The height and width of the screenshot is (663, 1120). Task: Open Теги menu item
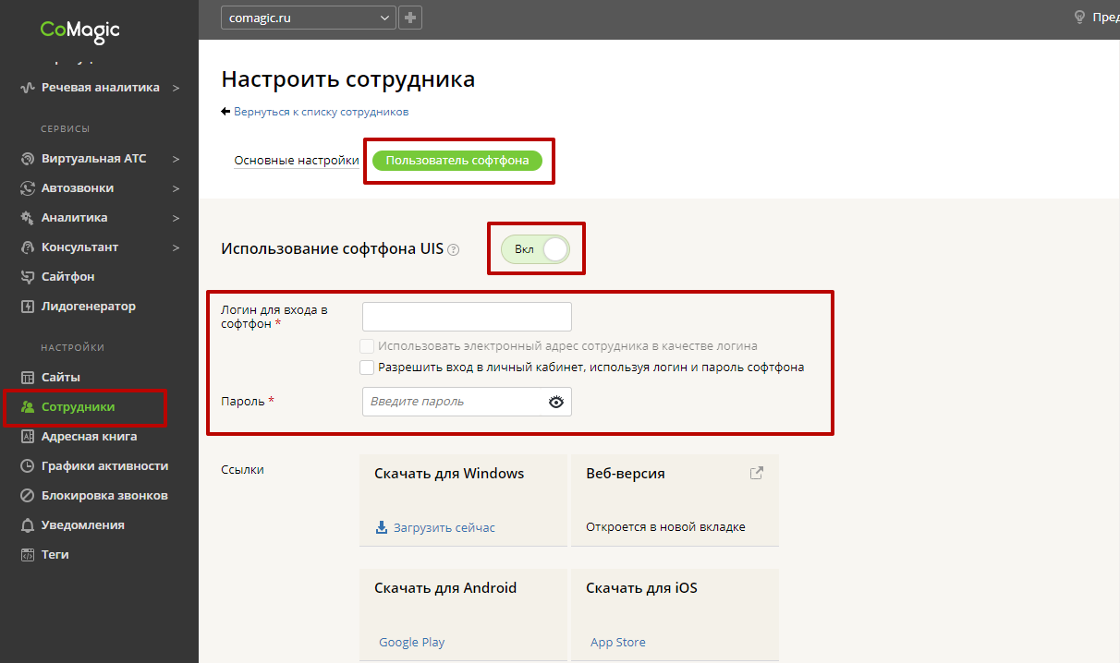(55, 555)
